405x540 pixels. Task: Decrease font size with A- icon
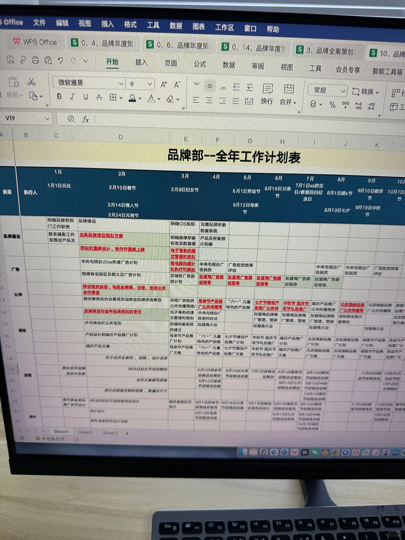(x=177, y=85)
